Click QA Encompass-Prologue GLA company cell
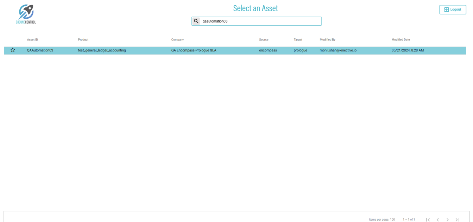 coord(194,50)
